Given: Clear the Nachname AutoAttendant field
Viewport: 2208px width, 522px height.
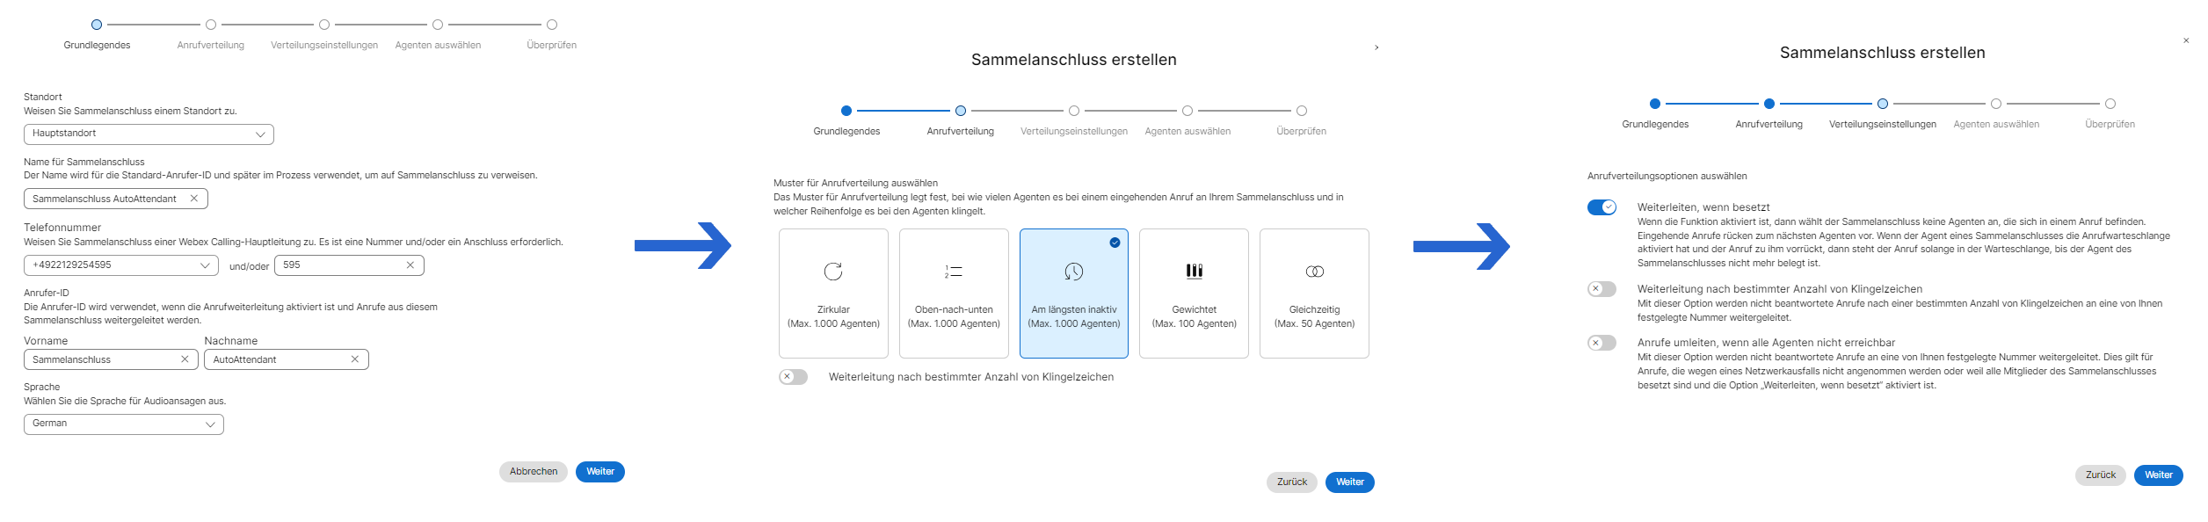Looking at the screenshot, I should 355,359.
